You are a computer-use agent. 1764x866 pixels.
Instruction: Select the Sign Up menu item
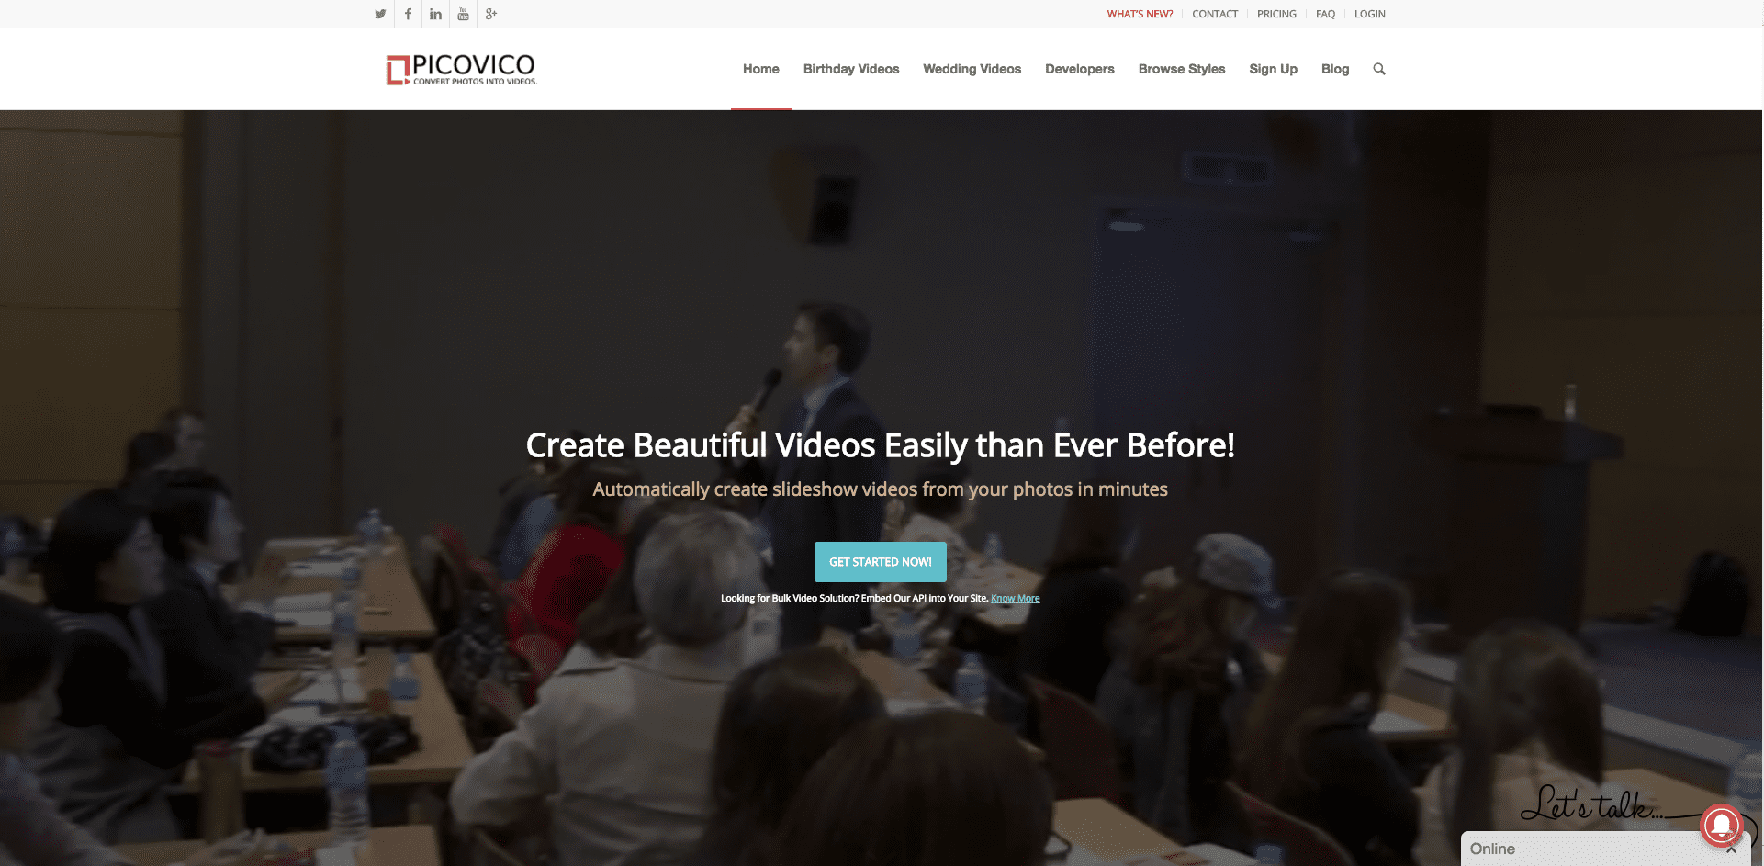[1273, 69]
